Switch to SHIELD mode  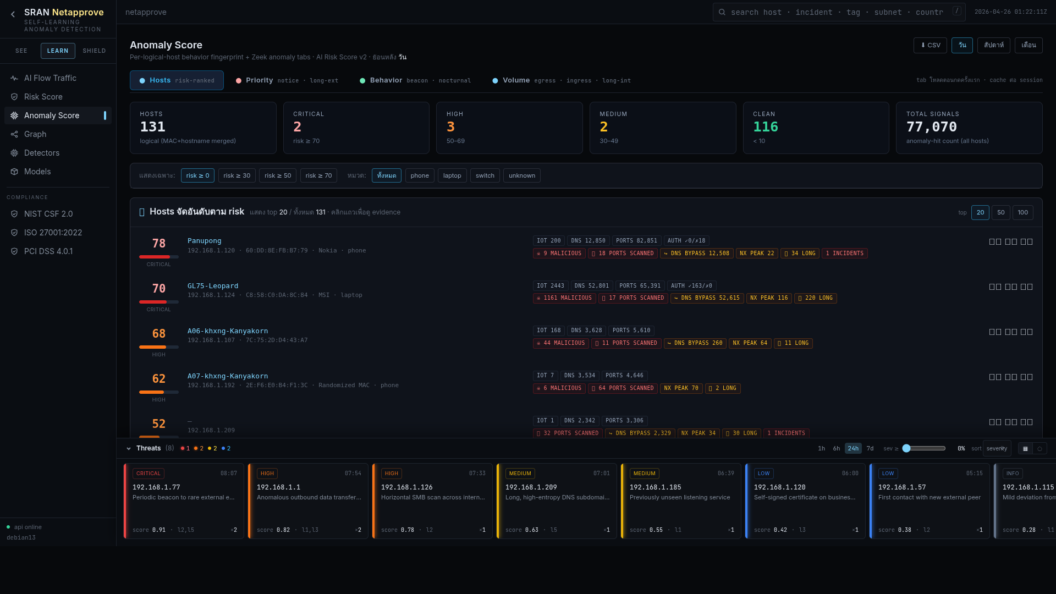(94, 51)
